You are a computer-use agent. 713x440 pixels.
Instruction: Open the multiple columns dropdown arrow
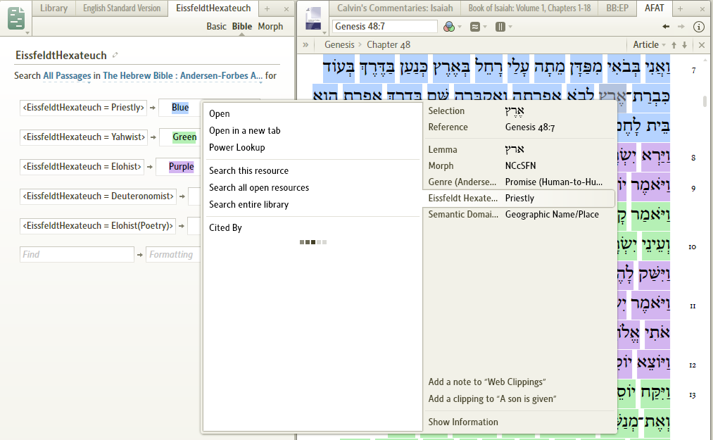(510, 27)
